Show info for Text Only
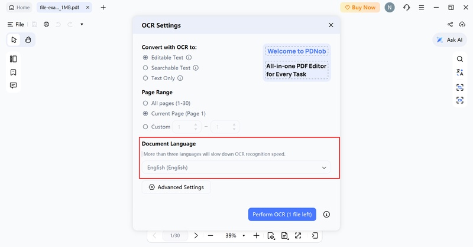 [180, 78]
